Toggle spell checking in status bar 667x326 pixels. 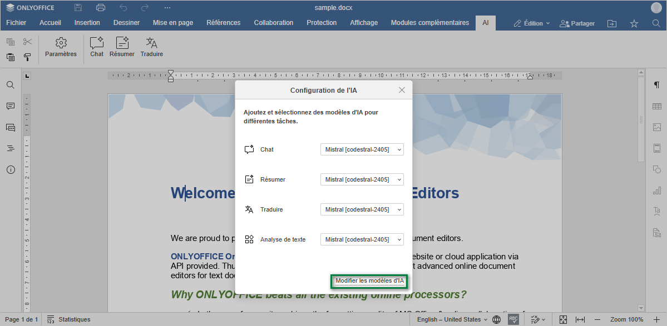[x=513, y=319]
